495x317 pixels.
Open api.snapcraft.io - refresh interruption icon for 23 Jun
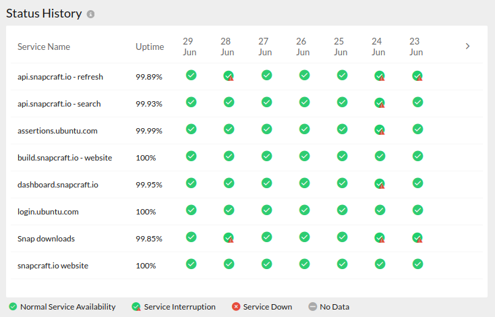pos(417,76)
